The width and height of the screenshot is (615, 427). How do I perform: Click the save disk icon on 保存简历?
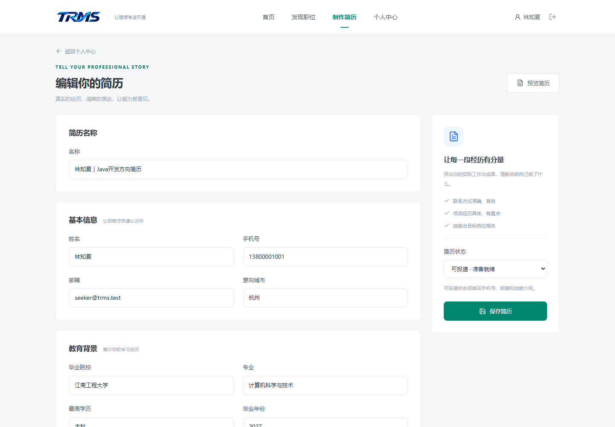tap(483, 311)
